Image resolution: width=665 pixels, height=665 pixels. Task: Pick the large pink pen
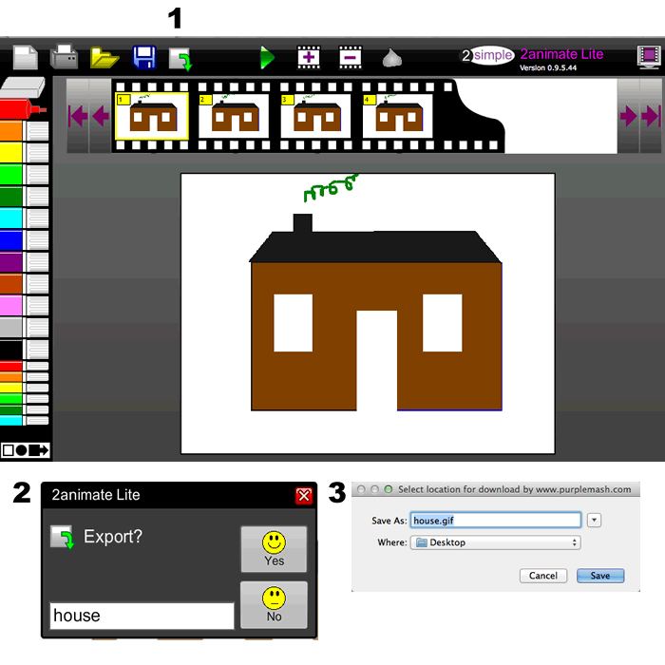(24, 306)
